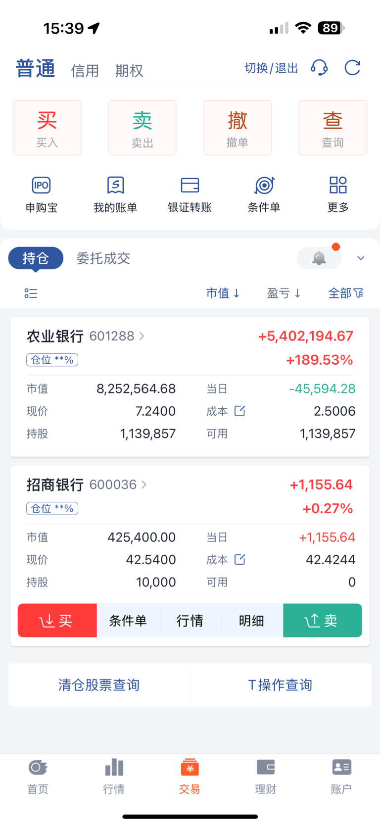Toggle holdings list view icon
Screen dimensions: 380x826
point(31,293)
